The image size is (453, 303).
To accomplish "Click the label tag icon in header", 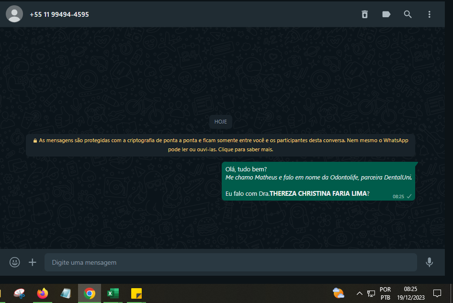I will [x=386, y=14].
